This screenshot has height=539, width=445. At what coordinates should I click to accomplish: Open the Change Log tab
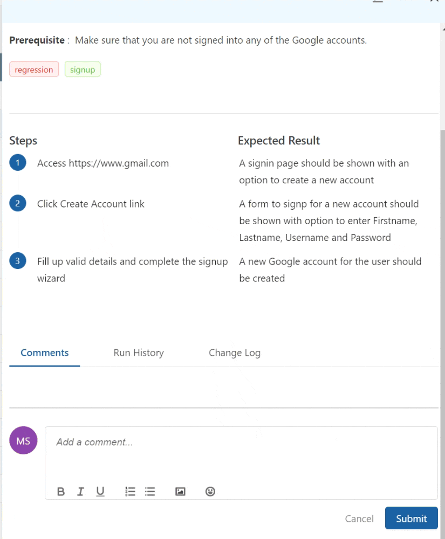pos(235,353)
